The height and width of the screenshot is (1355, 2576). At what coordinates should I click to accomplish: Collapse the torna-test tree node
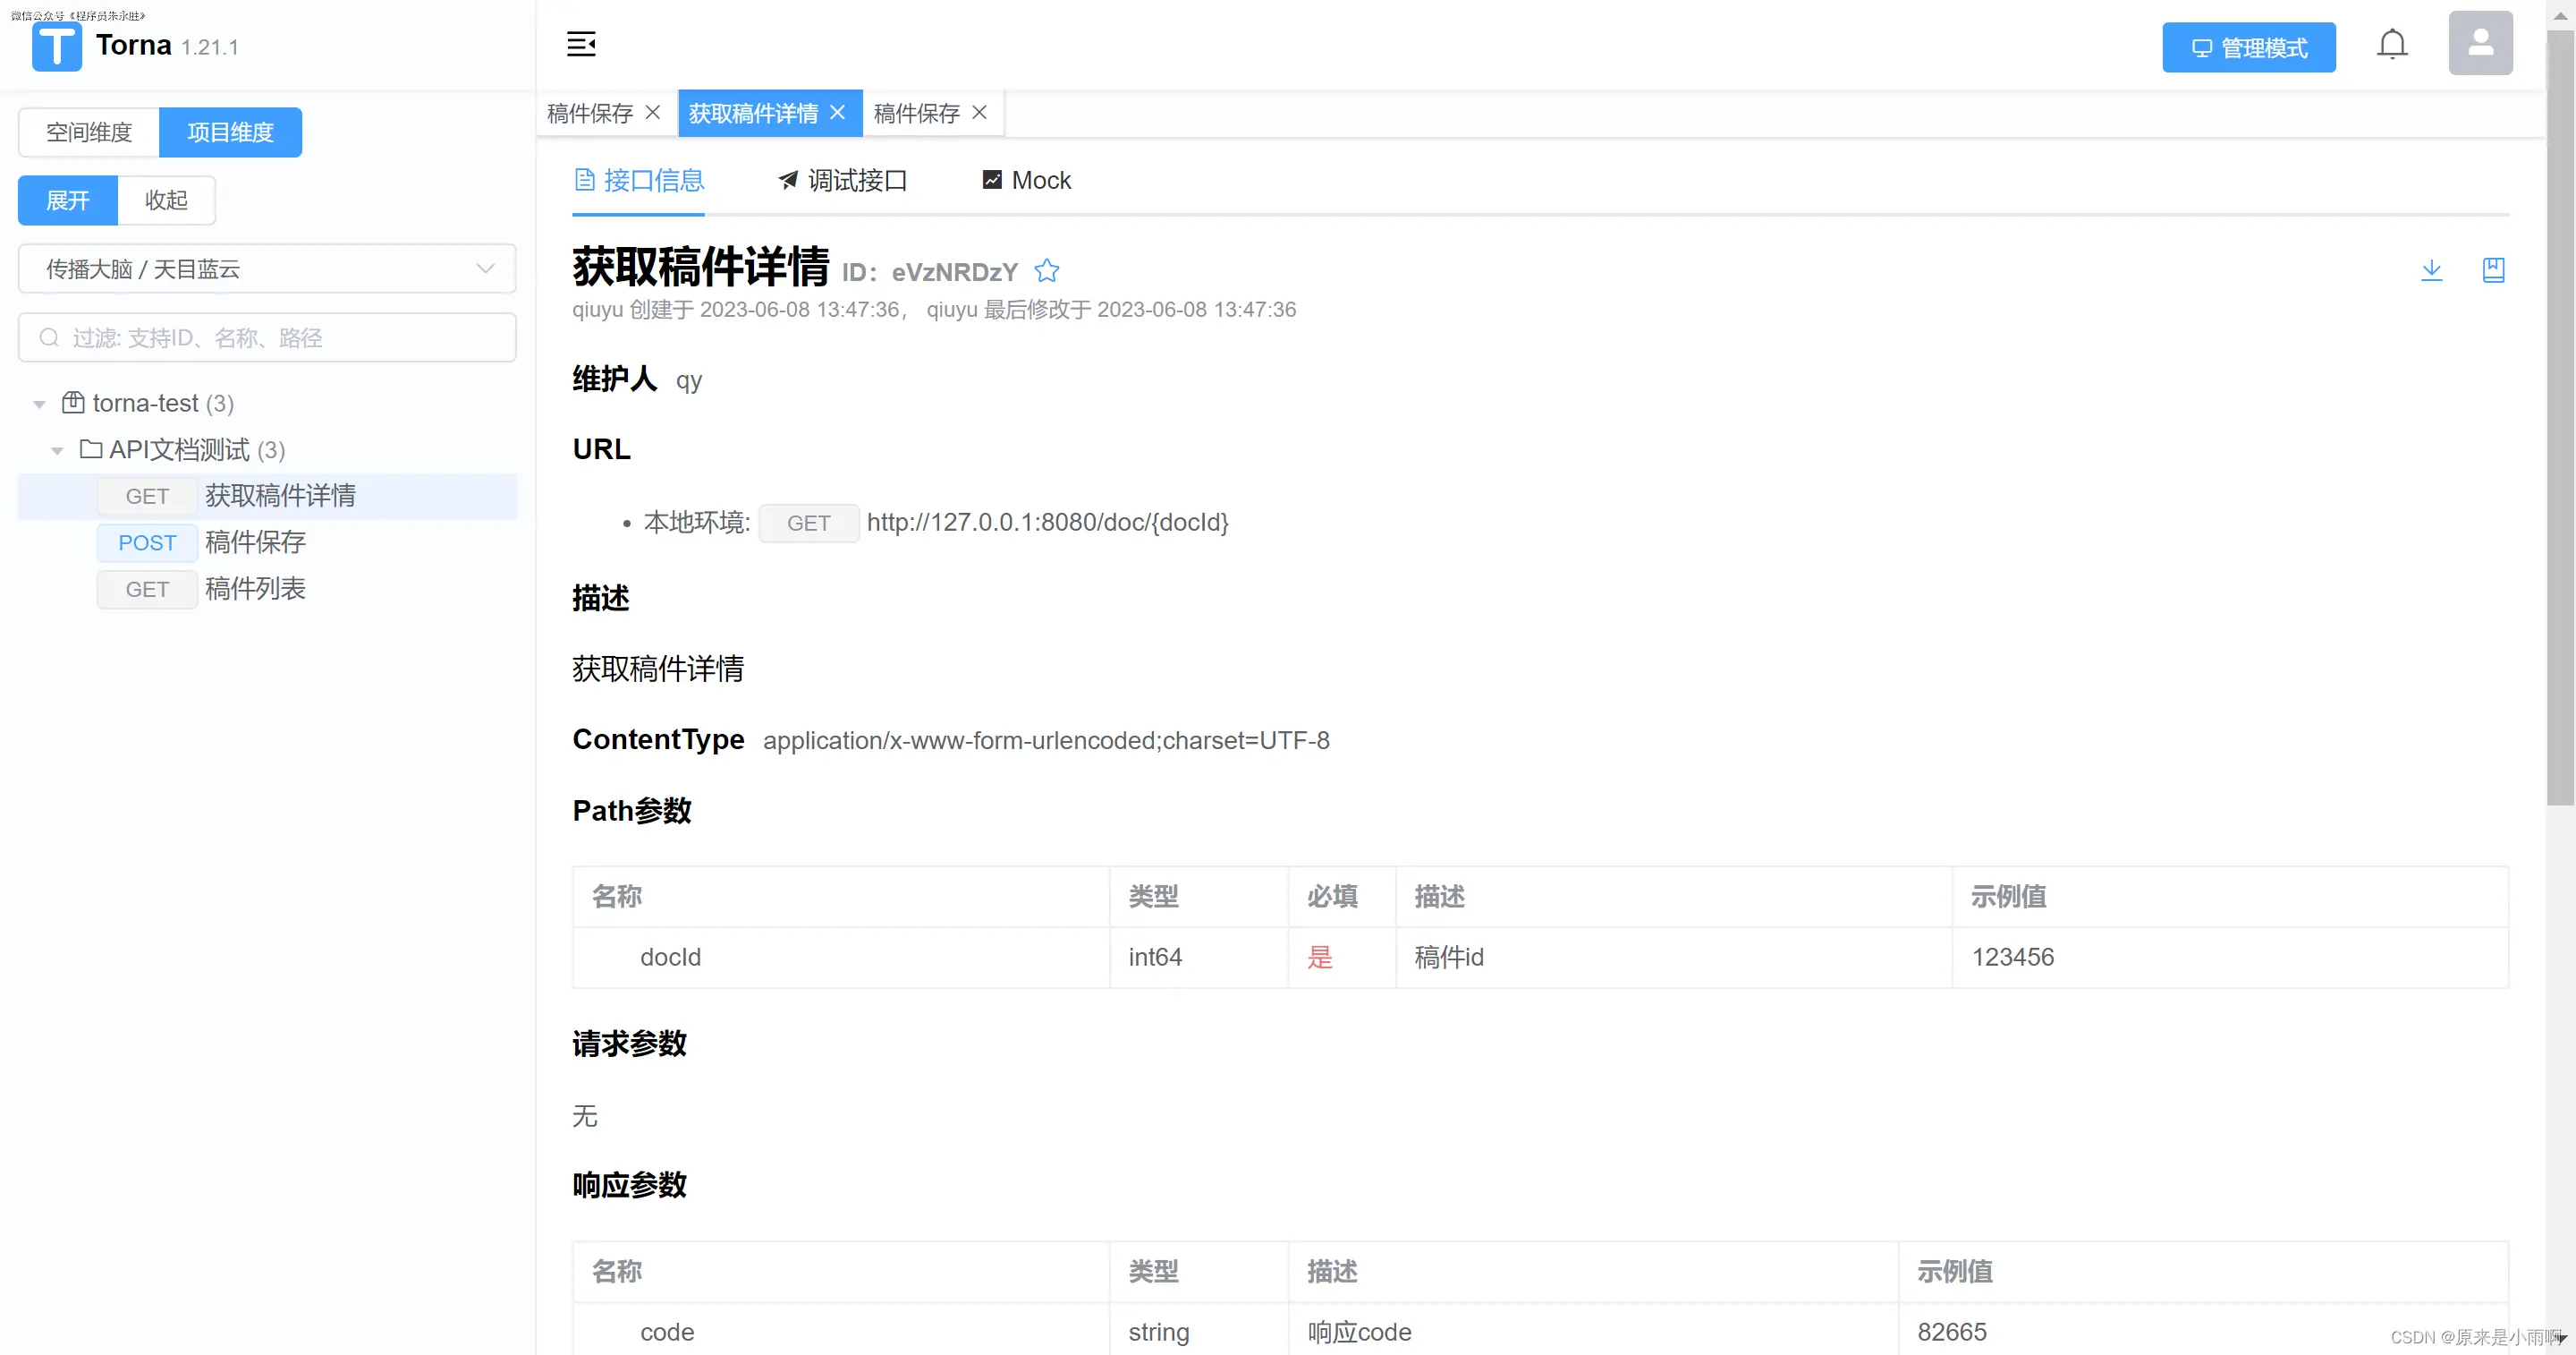coord(39,405)
